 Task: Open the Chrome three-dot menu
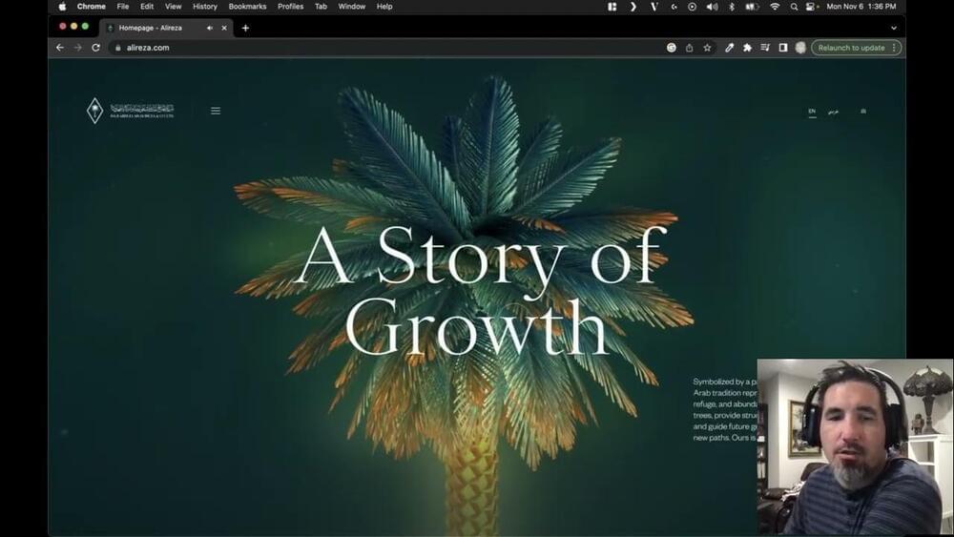[x=894, y=48]
